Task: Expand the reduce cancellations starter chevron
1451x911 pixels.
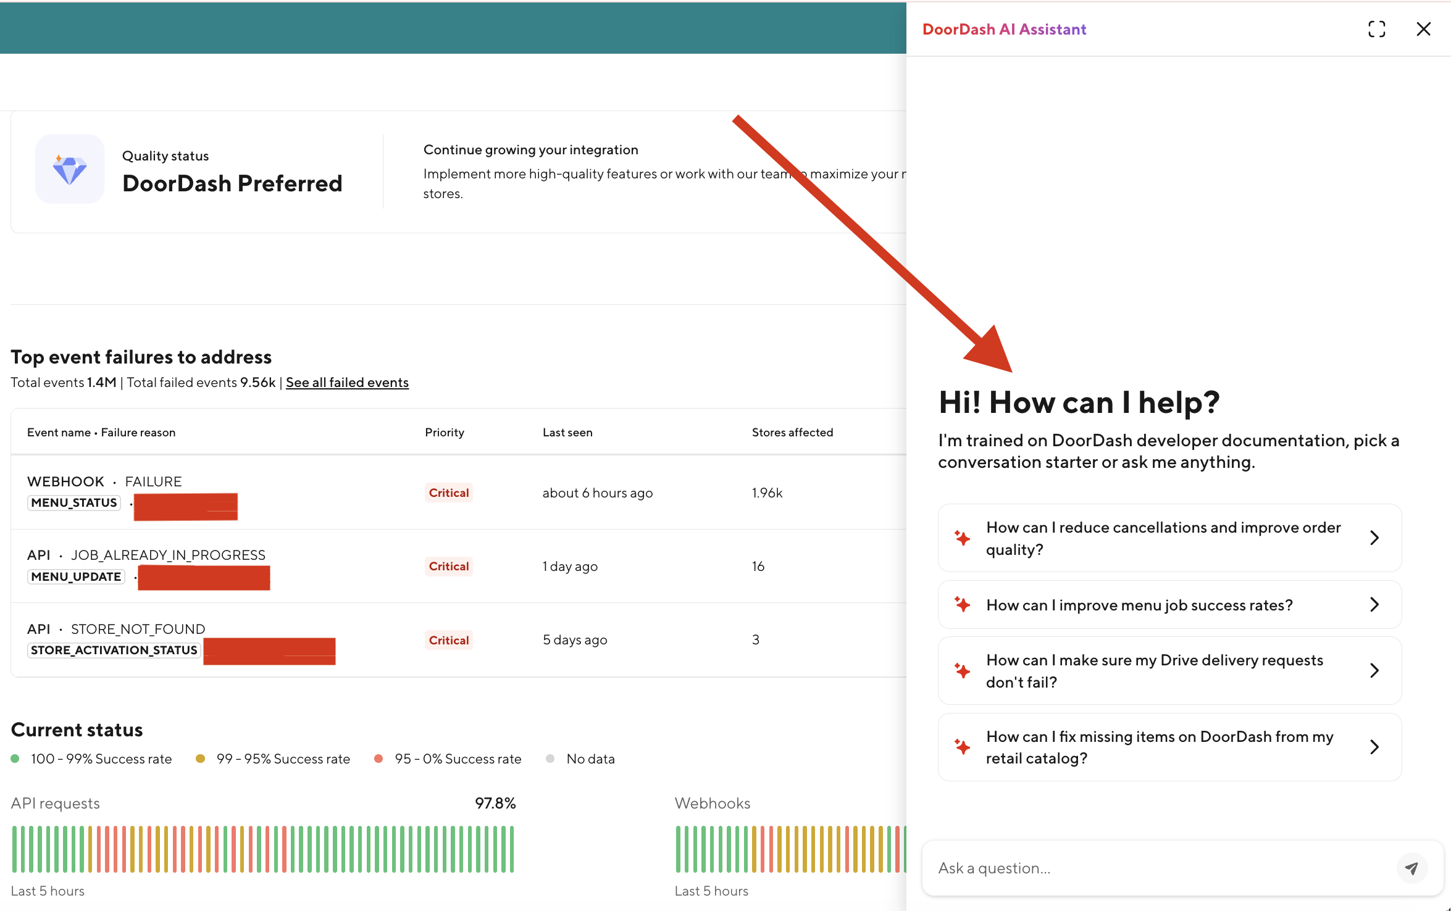Action: point(1374,538)
